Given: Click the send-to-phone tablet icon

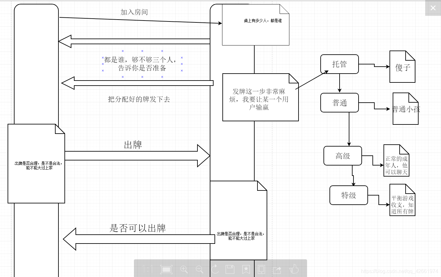Looking at the screenshot, I should 261,269.
